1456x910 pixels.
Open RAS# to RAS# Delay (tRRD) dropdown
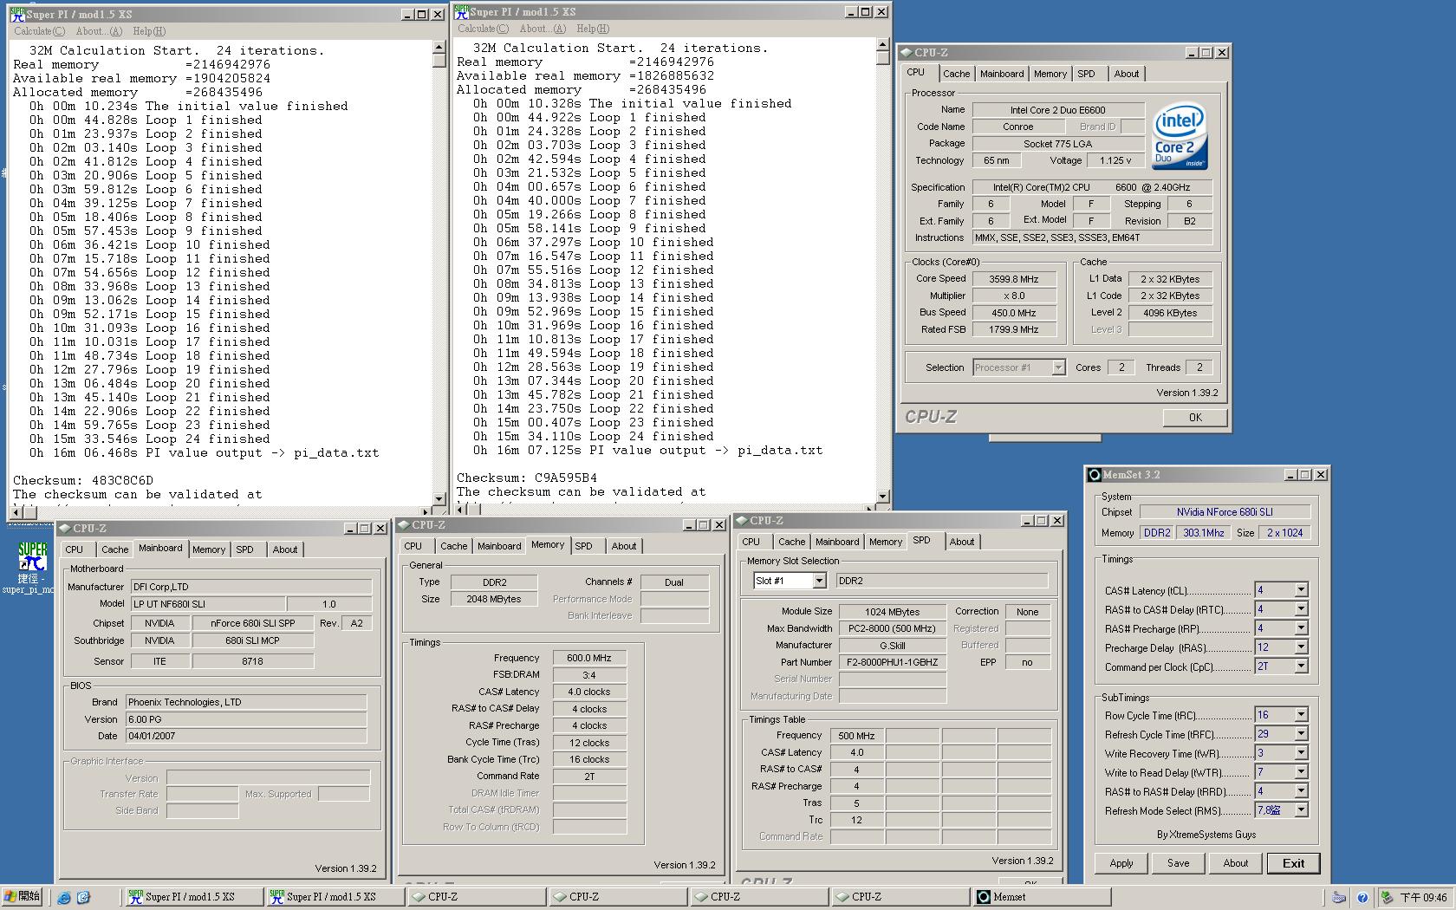pos(1301,791)
